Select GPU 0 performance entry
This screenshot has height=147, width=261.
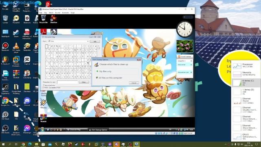(x=246, y=137)
